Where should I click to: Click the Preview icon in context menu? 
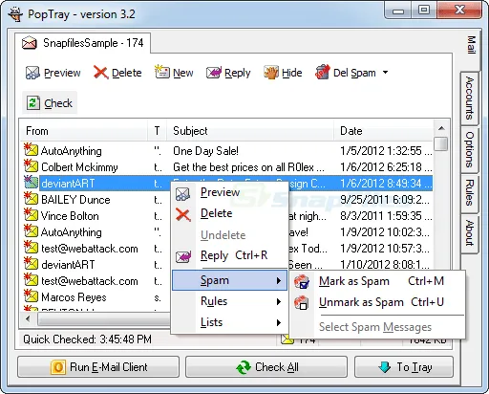click(183, 193)
